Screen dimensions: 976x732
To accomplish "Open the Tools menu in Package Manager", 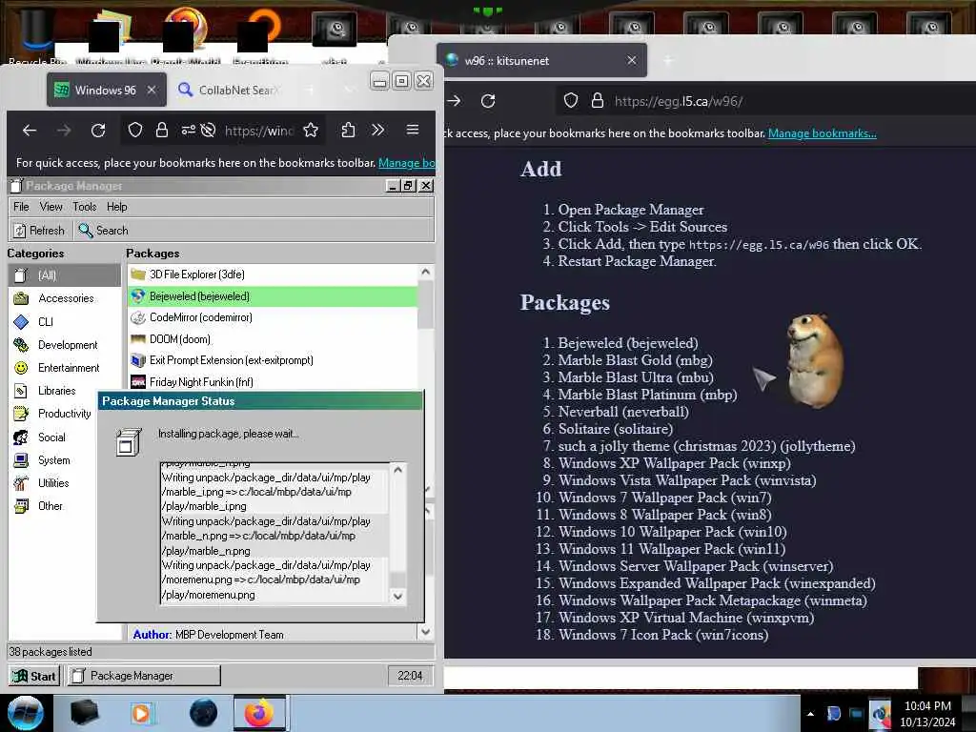I will (x=84, y=207).
